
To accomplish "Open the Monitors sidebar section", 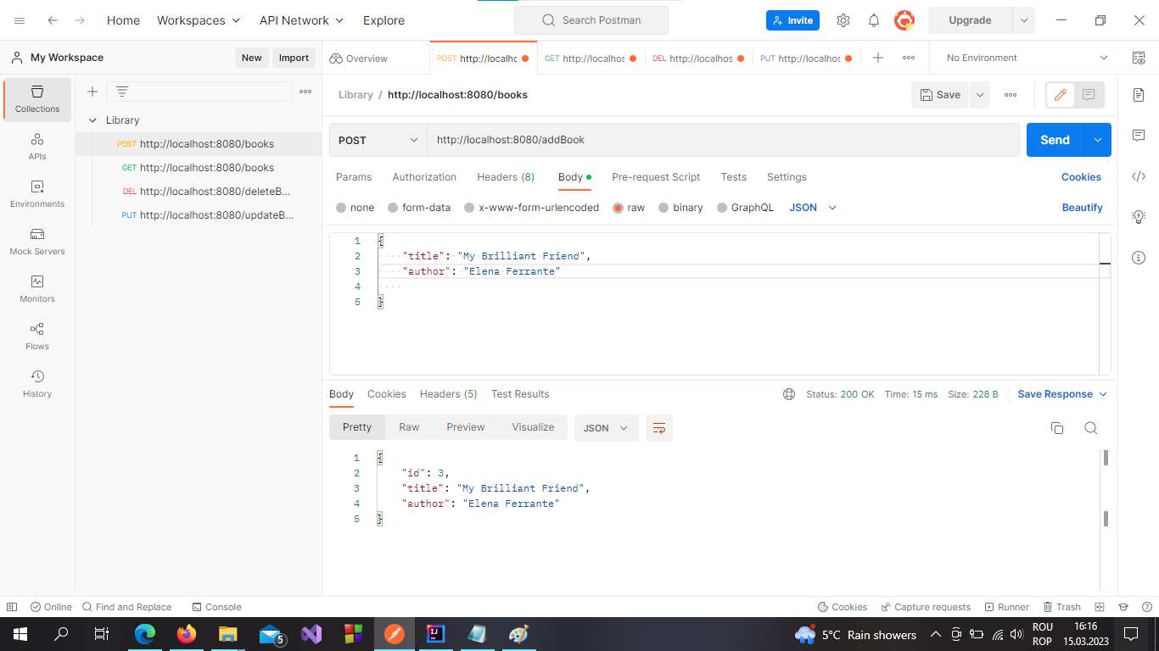I will pyautogui.click(x=37, y=289).
